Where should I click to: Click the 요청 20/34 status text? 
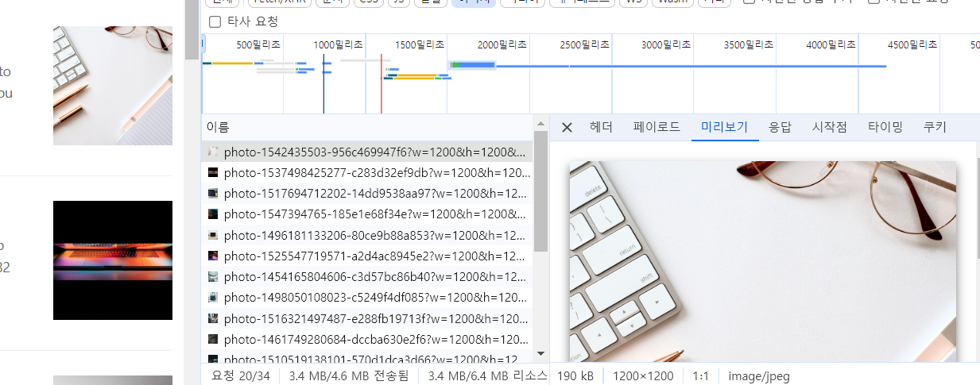(x=241, y=375)
